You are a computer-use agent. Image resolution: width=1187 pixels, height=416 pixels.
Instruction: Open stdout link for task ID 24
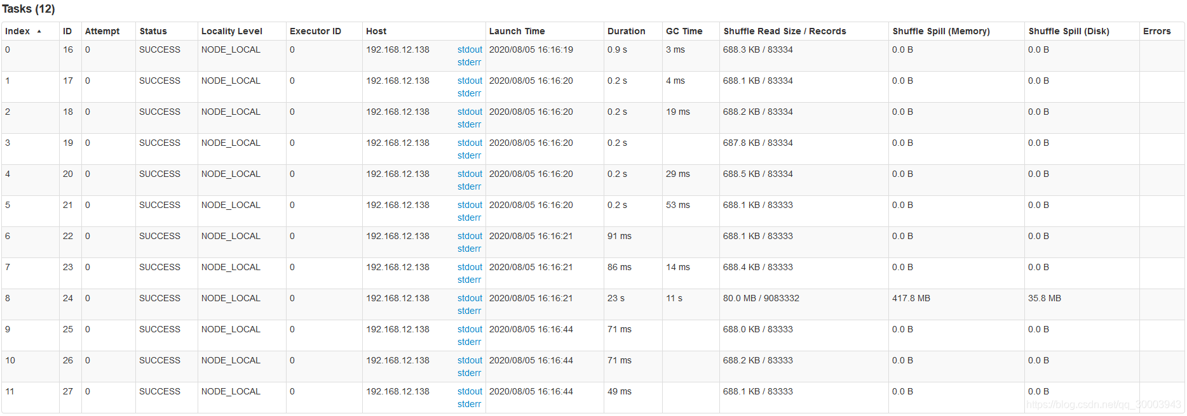click(x=470, y=298)
